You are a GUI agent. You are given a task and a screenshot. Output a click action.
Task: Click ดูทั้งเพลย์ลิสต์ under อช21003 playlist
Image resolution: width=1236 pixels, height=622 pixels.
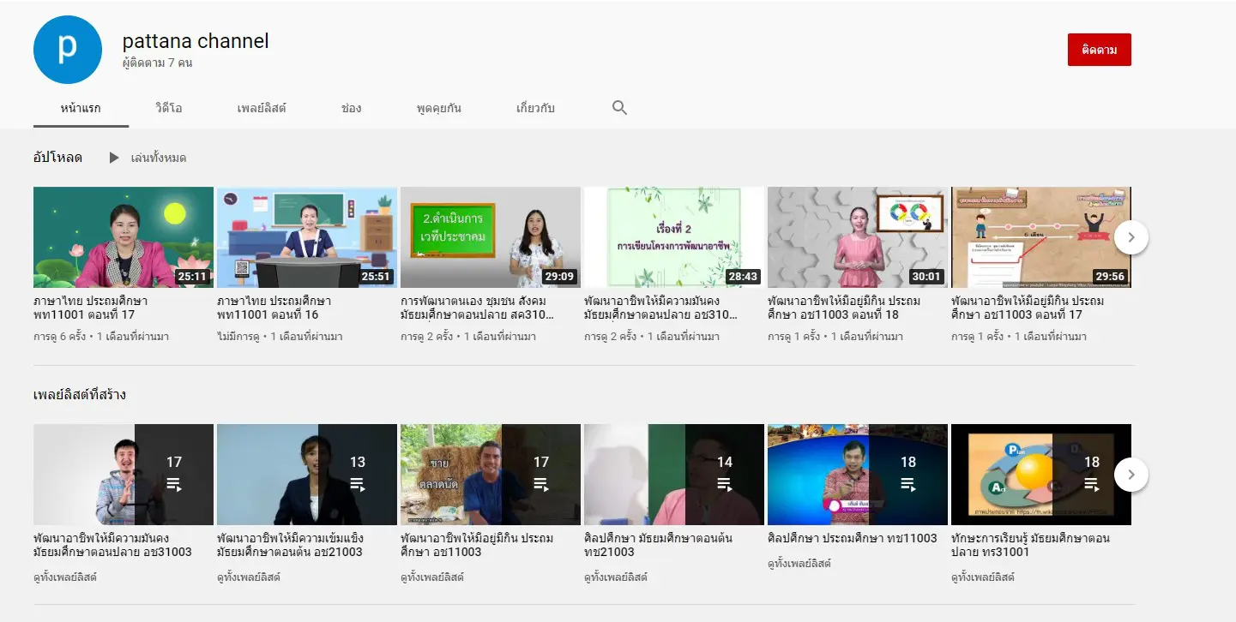(249, 577)
